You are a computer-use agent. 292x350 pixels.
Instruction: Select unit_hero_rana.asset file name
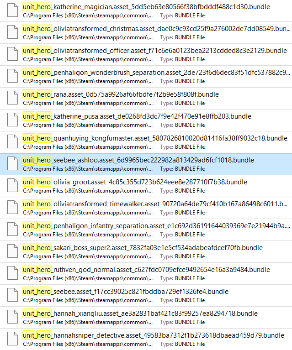121,94
